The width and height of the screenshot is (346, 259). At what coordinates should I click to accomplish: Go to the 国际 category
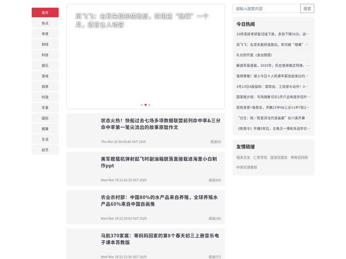45,118
